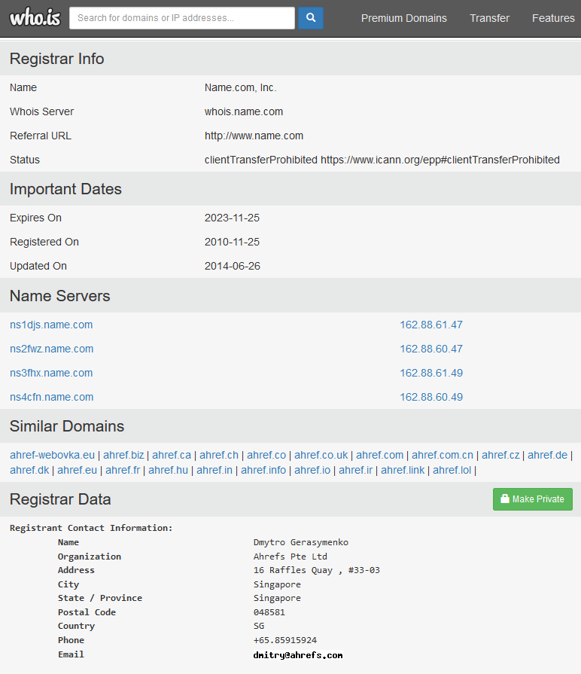Open the Features menu item
Screen dimensions: 581x674
(553, 18)
